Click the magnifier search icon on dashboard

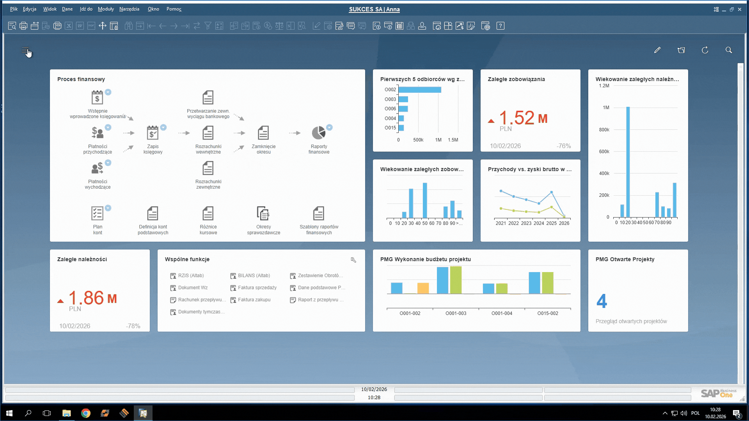728,50
